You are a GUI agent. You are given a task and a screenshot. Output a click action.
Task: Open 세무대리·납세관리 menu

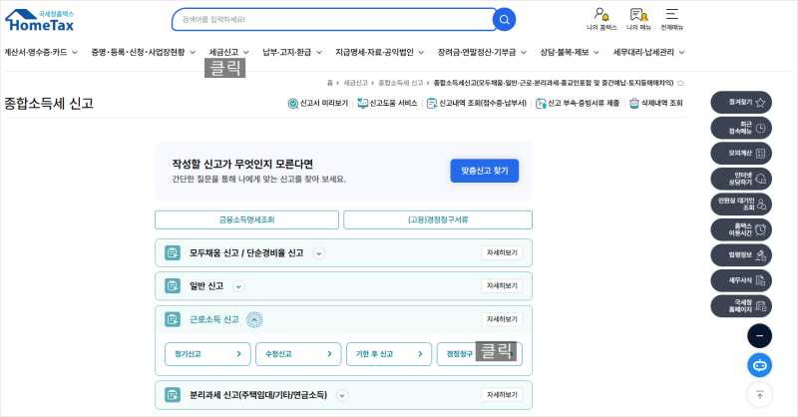tap(649, 52)
